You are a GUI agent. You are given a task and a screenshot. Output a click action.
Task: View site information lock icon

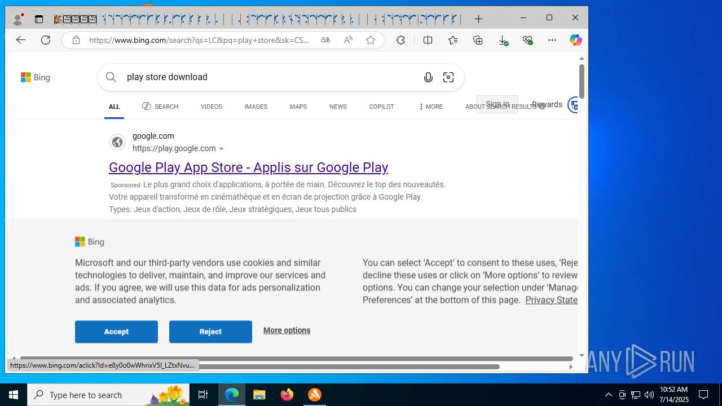76,40
